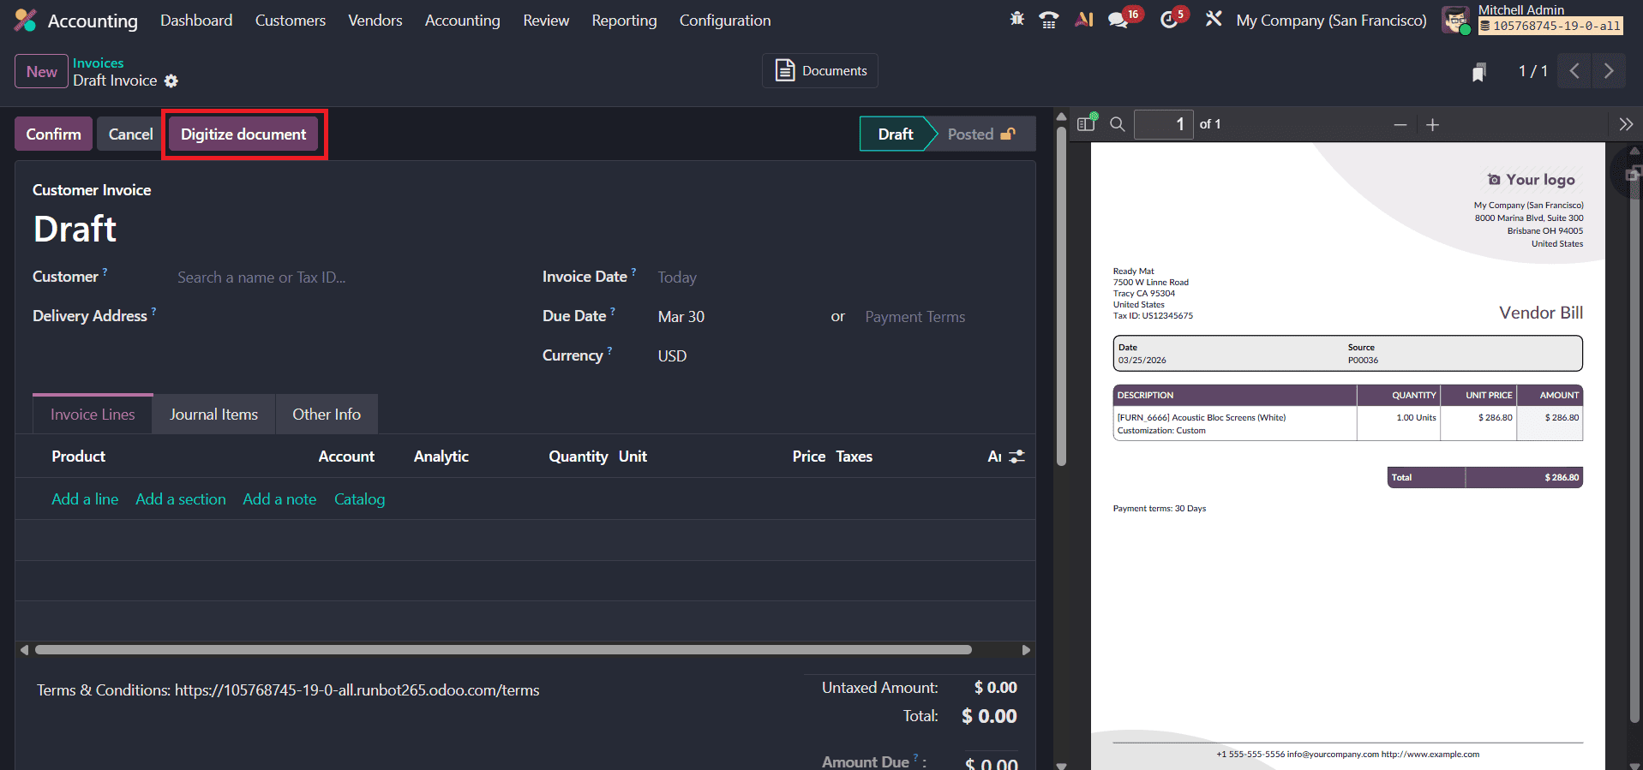This screenshot has width=1643, height=770.
Task: Click the bookmark icon near the record pager
Action: click(x=1478, y=72)
